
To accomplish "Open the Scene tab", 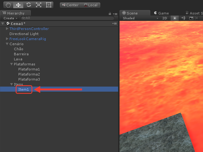I will coord(135,13).
